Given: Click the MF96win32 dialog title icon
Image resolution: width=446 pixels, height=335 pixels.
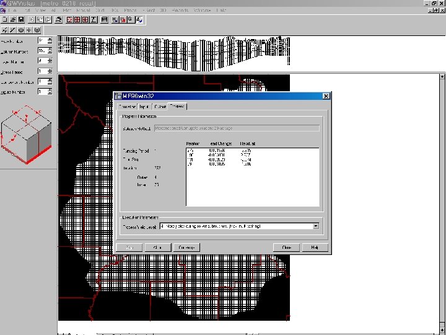Looking at the screenshot, I should click(118, 96).
